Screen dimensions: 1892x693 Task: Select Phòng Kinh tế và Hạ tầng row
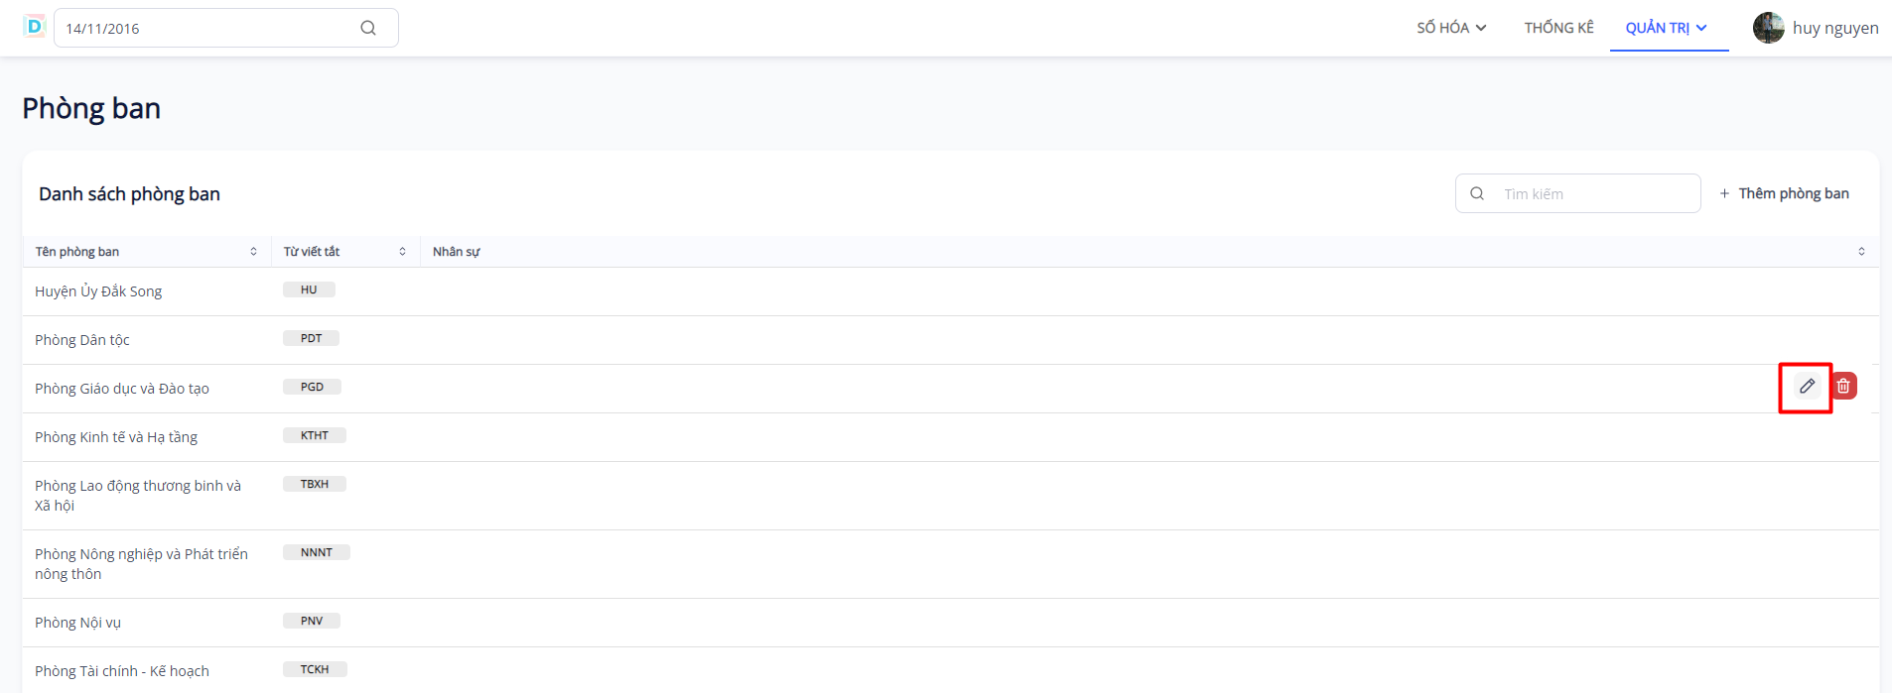116,437
